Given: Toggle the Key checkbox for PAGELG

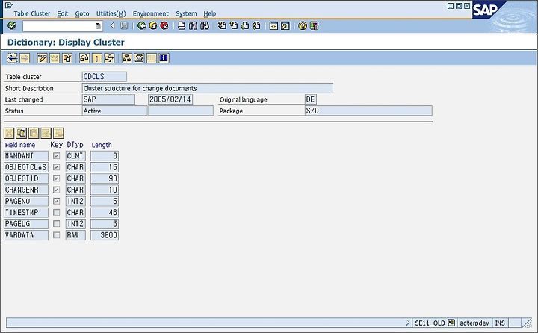Looking at the screenshot, I should (56, 223).
